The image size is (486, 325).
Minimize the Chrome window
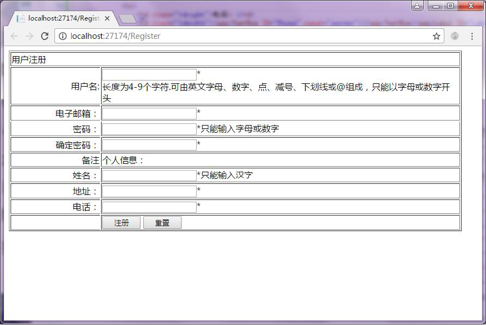coord(436,6)
